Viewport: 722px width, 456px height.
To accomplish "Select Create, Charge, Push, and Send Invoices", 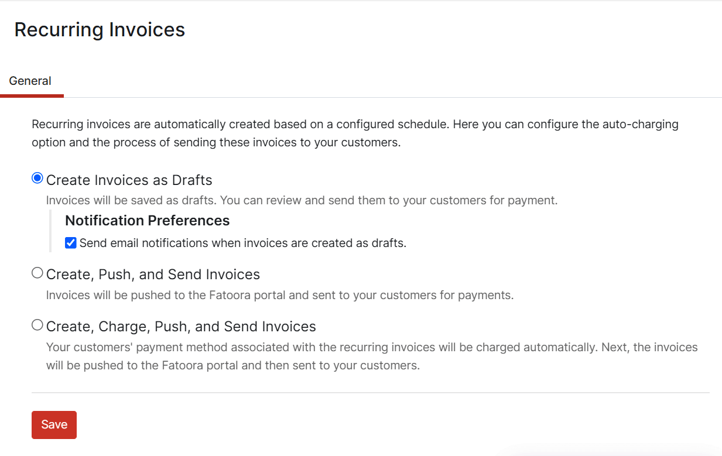I will point(37,324).
